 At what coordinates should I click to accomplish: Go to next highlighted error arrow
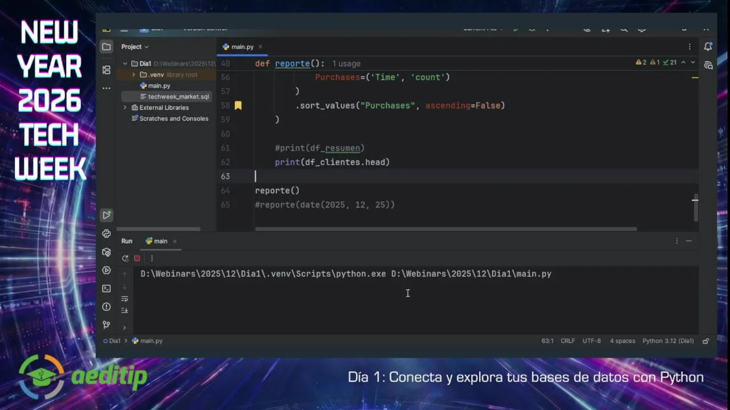coord(693,63)
